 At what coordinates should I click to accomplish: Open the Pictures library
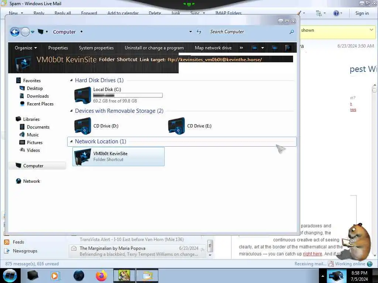coord(34,142)
